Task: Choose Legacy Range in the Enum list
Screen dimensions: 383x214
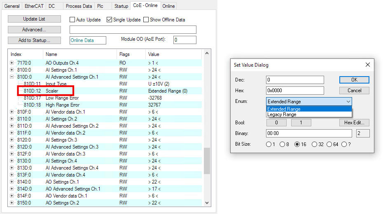Action: pos(309,114)
